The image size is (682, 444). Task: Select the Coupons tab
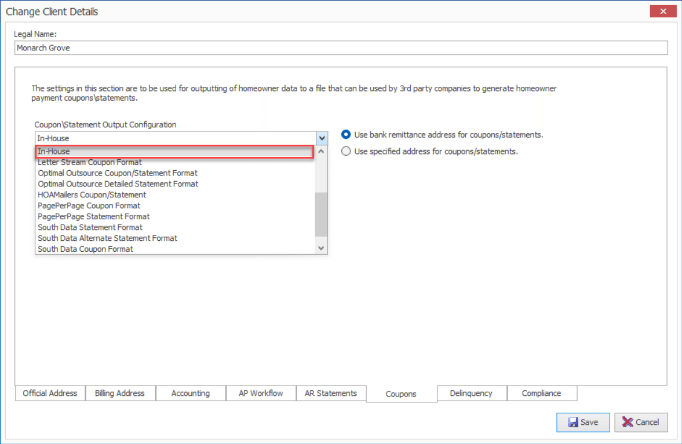pyautogui.click(x=401, y=394)
